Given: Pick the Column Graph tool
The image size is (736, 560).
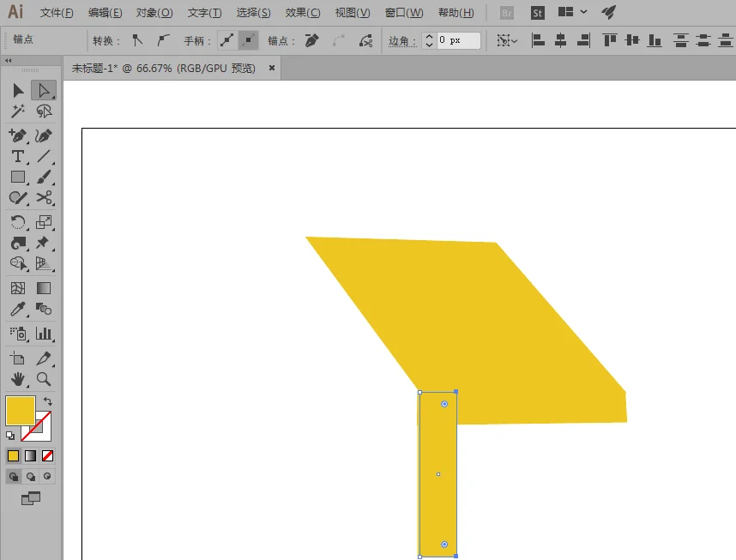Looking at the screenshot, I should (x=44, y=334).
